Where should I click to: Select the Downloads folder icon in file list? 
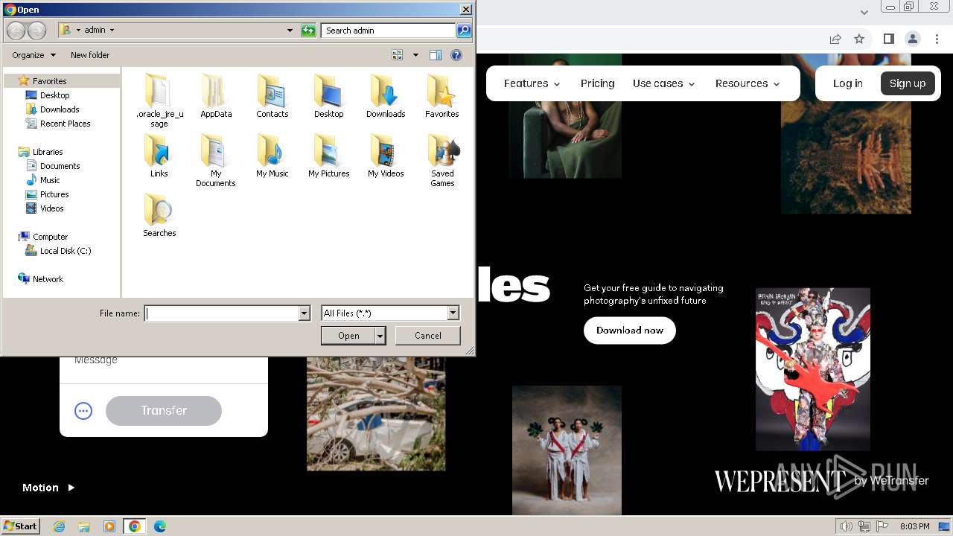pyautogui.click(x=386, y=96)
